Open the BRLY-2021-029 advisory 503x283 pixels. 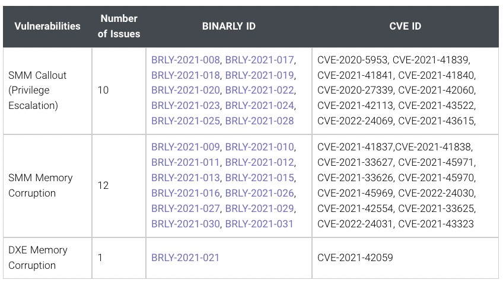259,208
